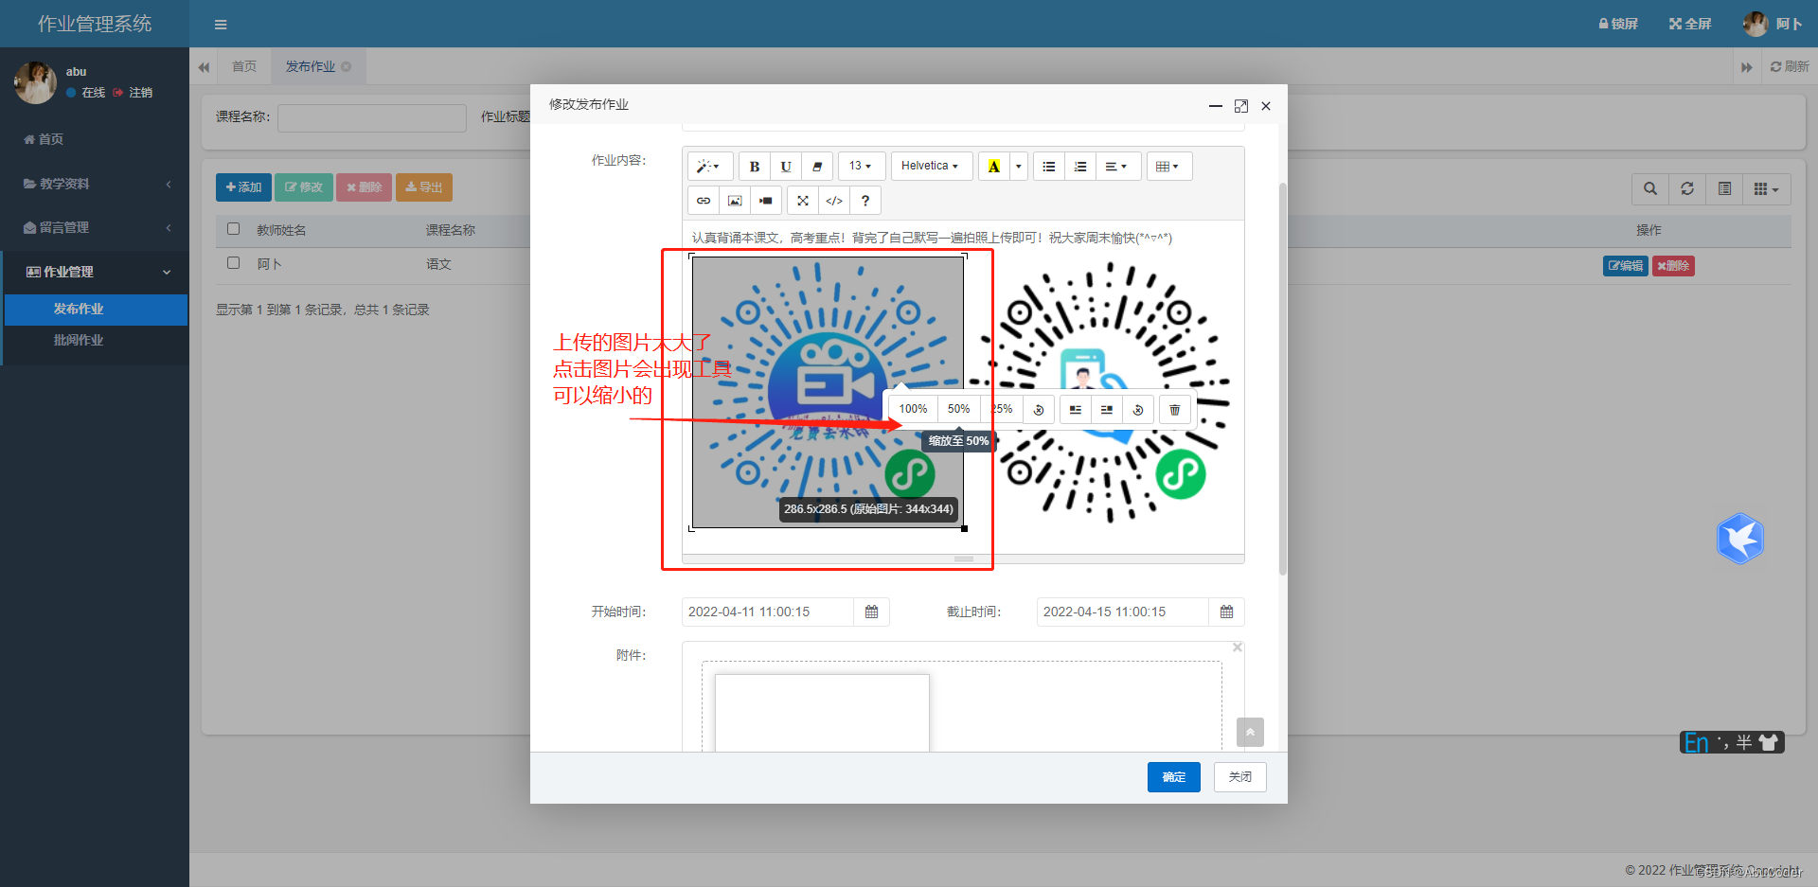
Task: Click the orange 导出 button
Action: (x=424, y=187)
